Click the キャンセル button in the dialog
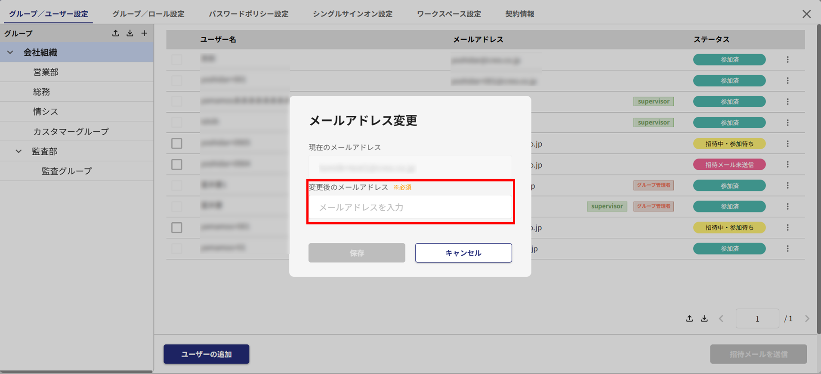The image size is (821, 374). 463,253
